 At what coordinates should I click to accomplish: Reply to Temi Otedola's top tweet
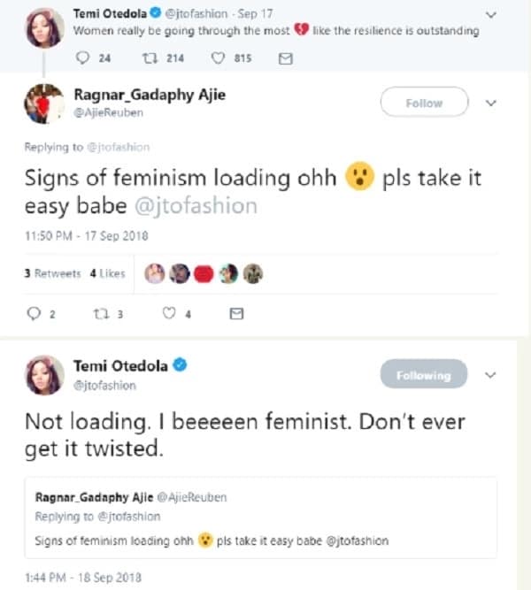[85, 58]
